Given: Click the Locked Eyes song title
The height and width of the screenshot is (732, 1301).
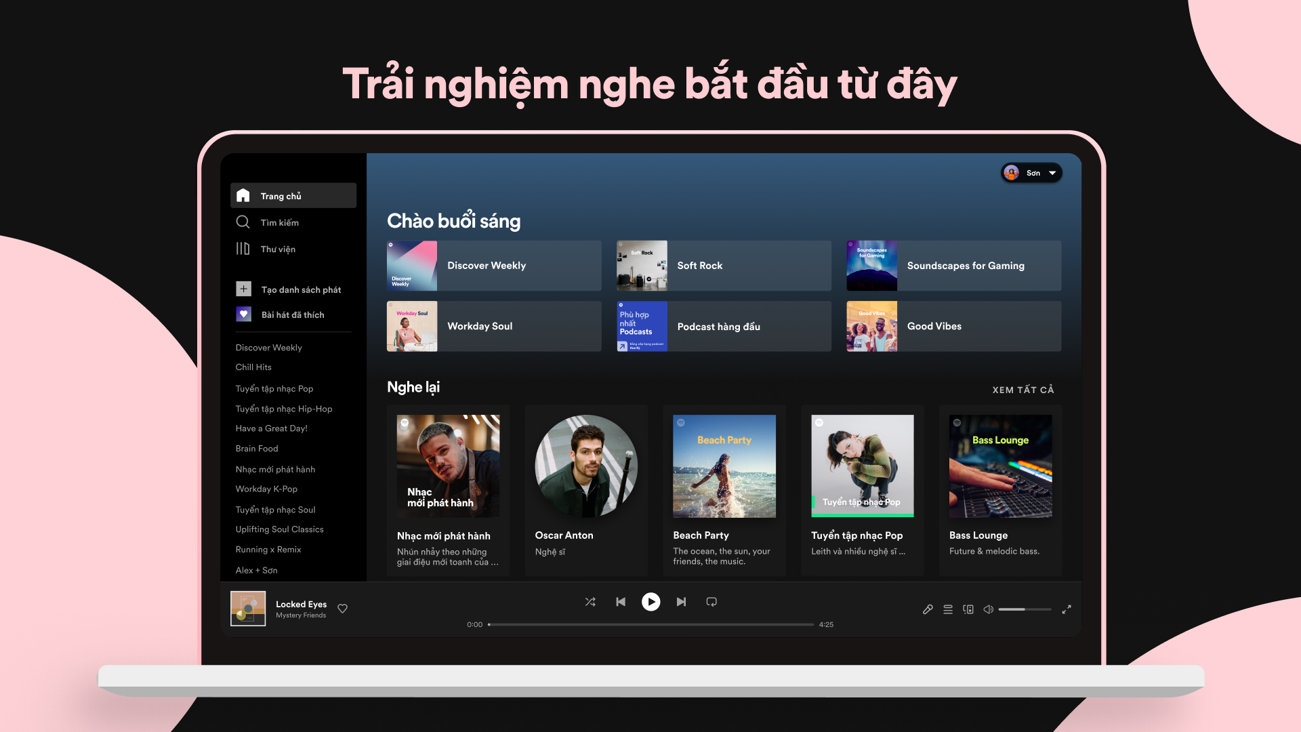Looking at the screenshot, I should tap(301, 604).
